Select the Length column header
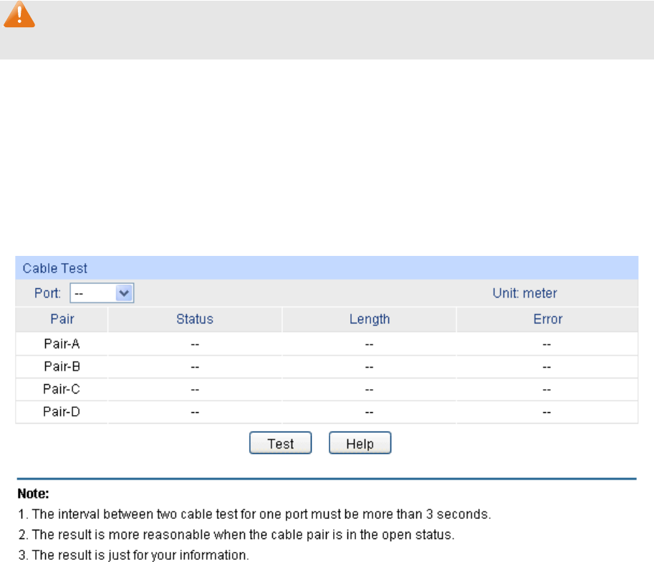Viewport: 654px width, 562px height. point(369,319)
